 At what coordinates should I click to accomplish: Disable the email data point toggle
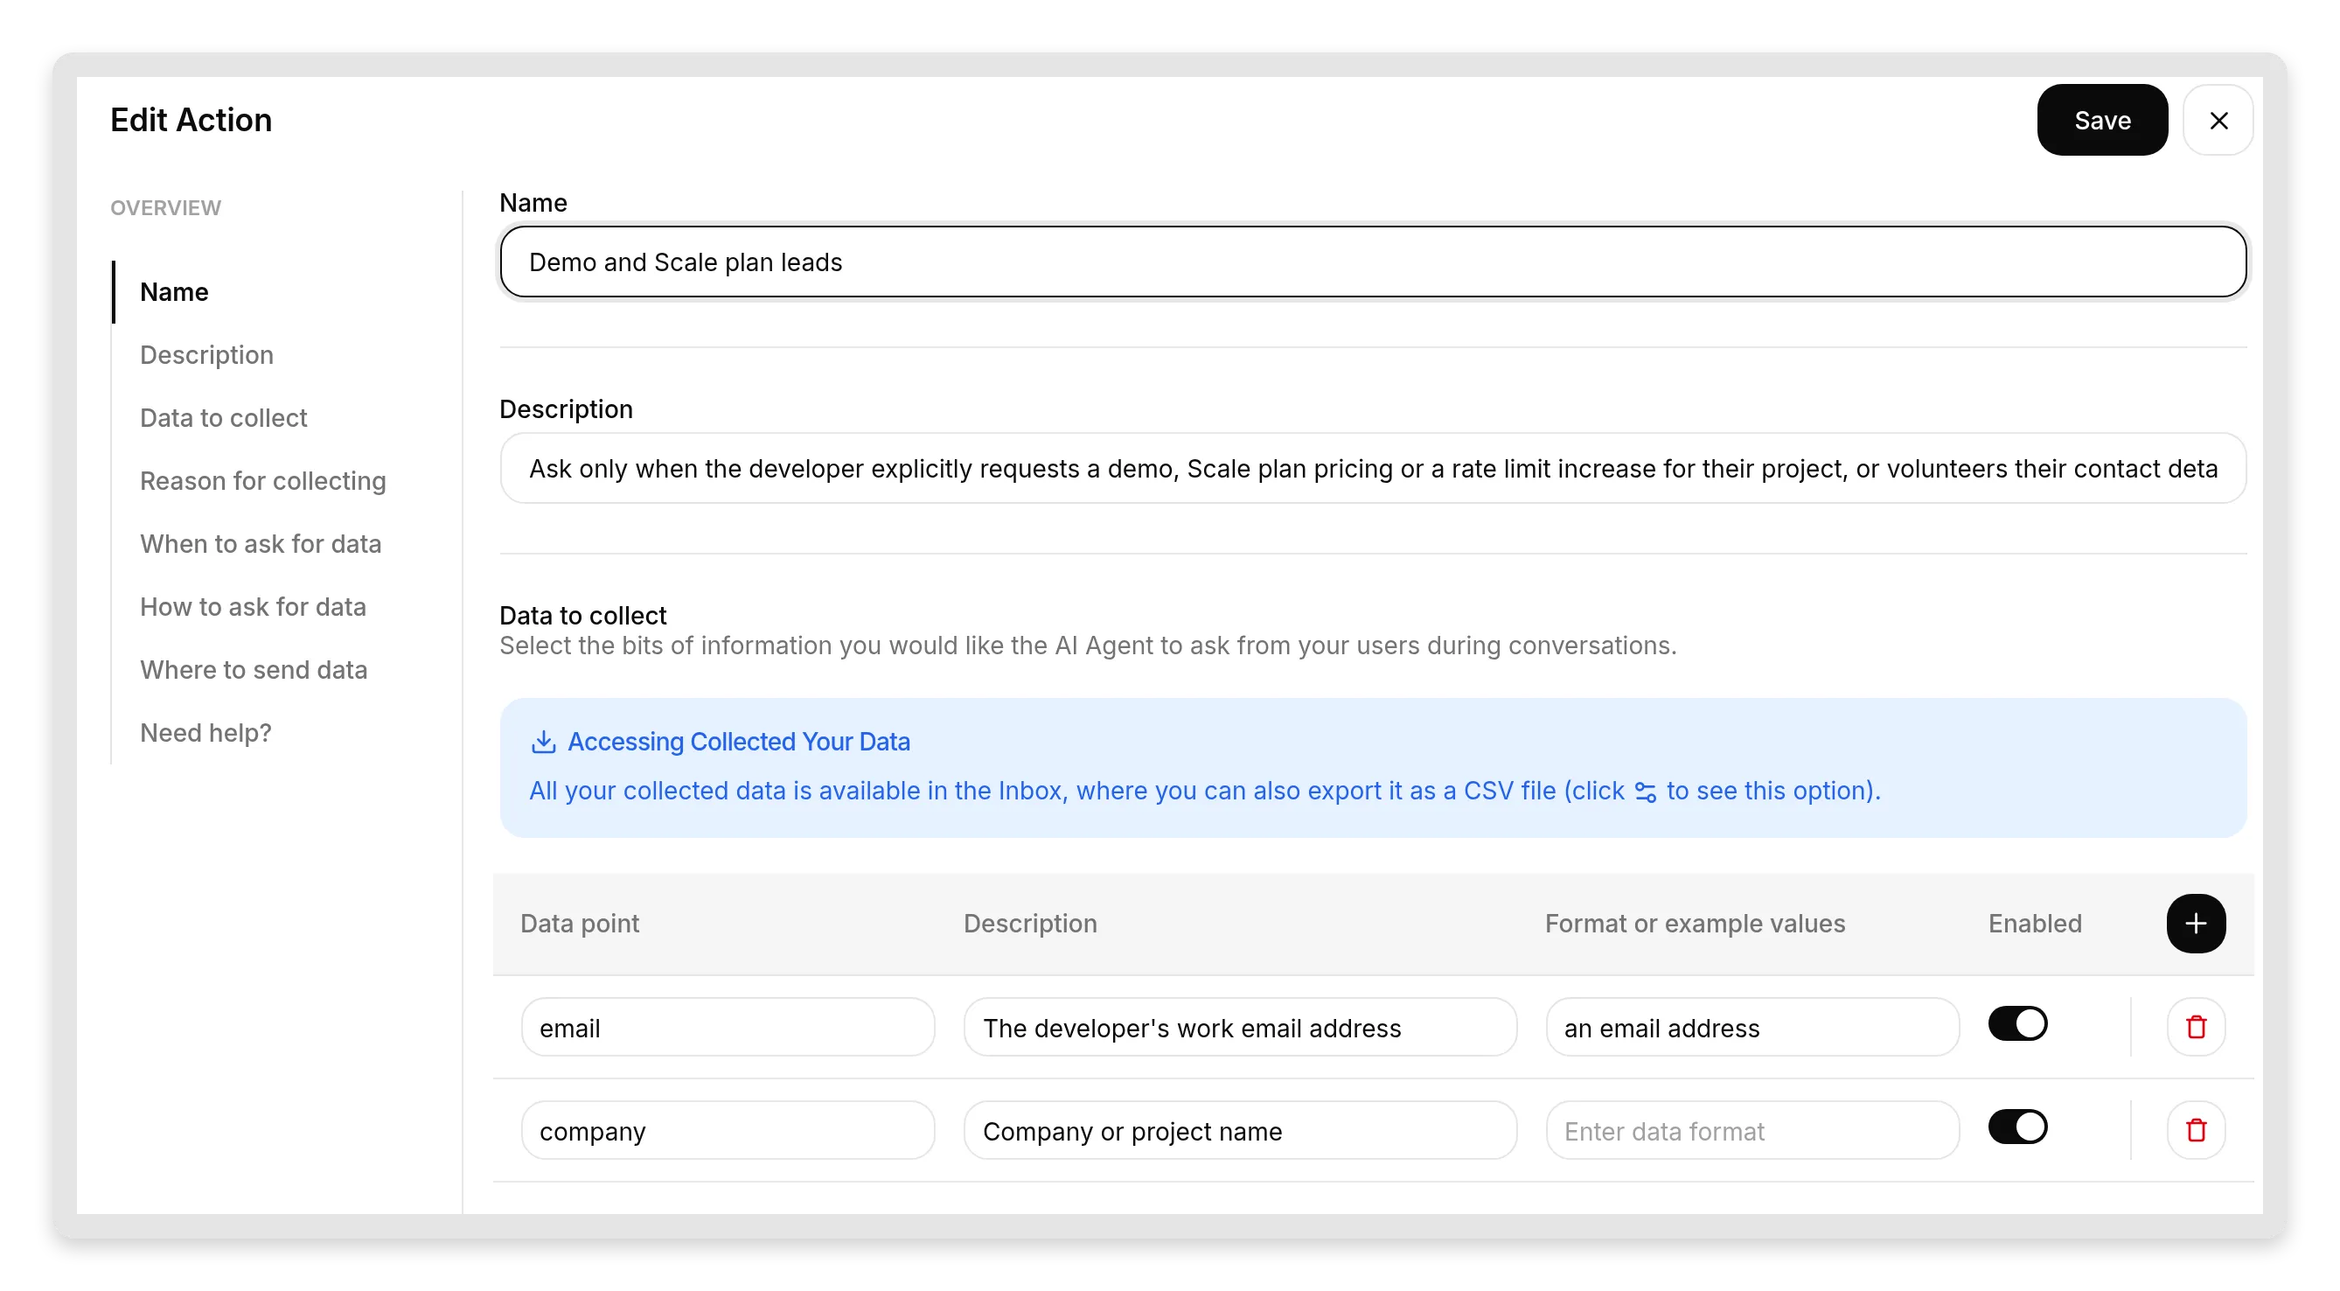point(2016,1024)
